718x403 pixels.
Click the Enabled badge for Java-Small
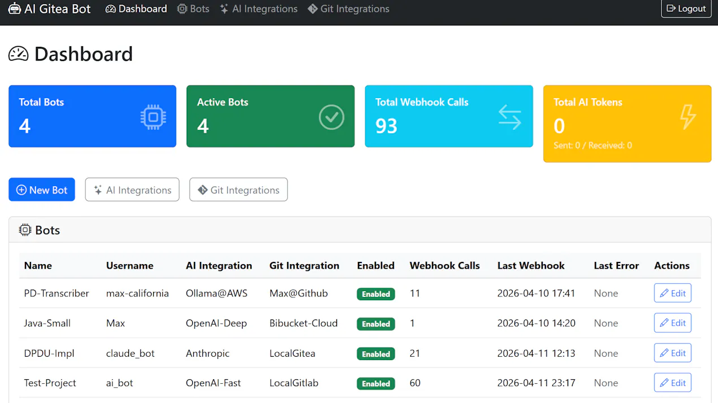click(376, 324)
